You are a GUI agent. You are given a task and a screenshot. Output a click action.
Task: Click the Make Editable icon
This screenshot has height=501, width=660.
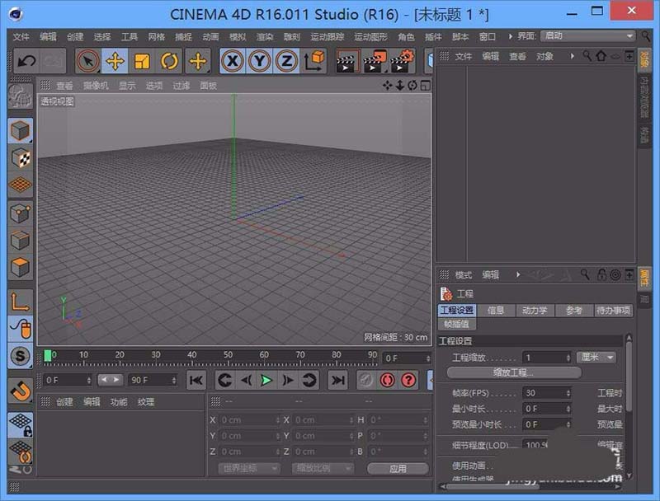[20, 96]
